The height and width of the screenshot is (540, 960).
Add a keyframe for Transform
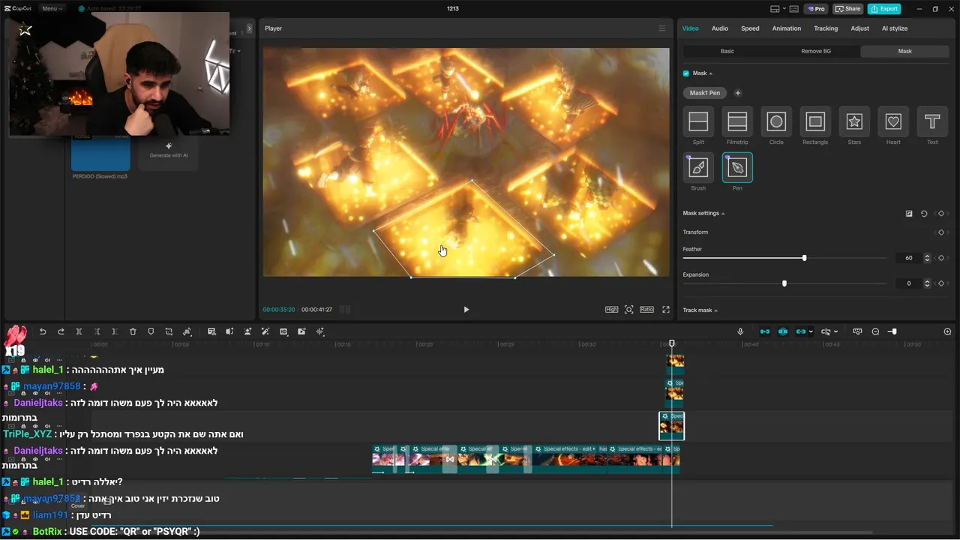click(x=941, y=232)
